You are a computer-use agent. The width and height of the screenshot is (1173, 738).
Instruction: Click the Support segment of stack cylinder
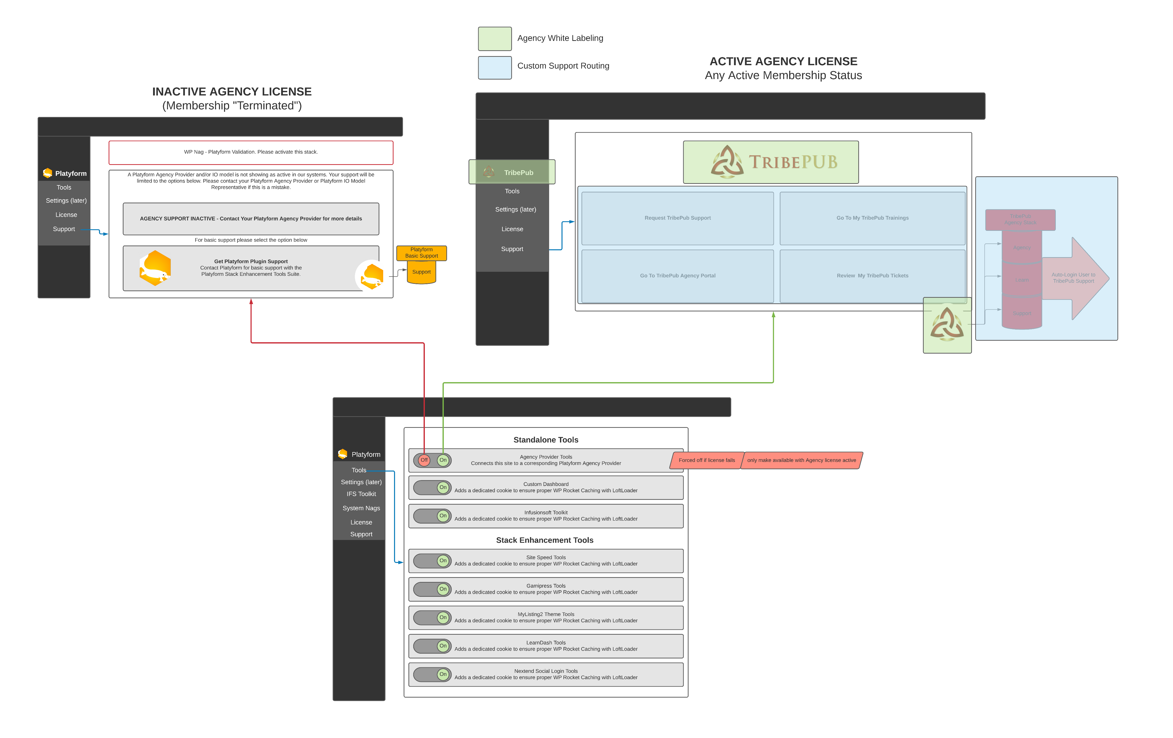1022,313
